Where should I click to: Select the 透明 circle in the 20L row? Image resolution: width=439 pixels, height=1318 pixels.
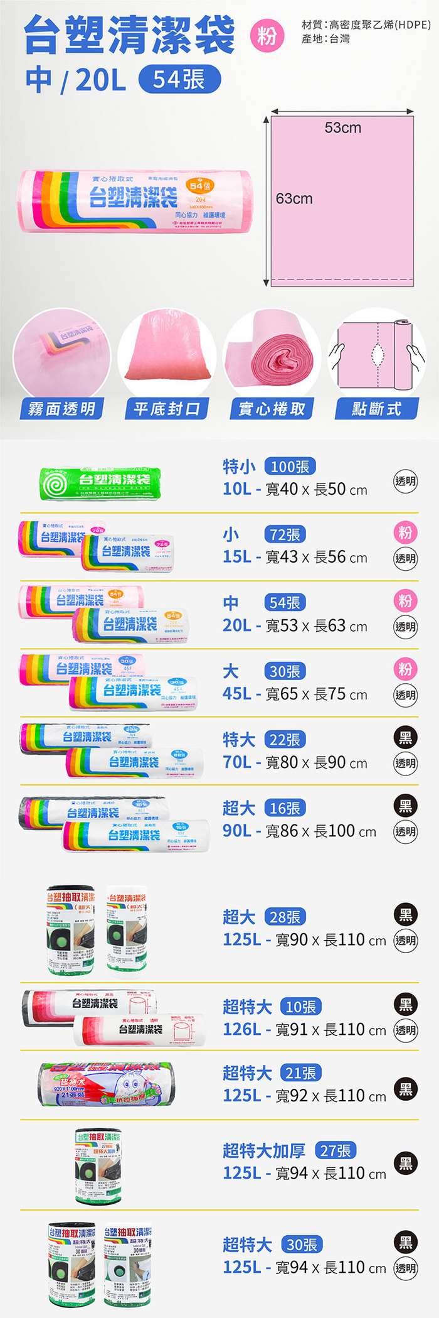[x=405, y=626]
